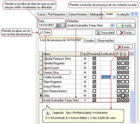Mark Estella Gusmão as present
This screenshot has height=124, width=140.
(x=94, y=77)
